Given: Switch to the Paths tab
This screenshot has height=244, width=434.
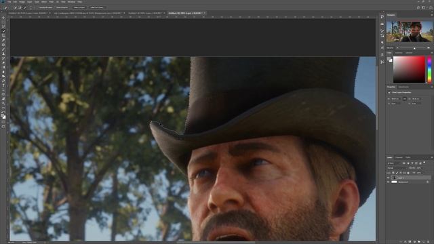Looking at the screenshot, I should (x=408, y=157).
